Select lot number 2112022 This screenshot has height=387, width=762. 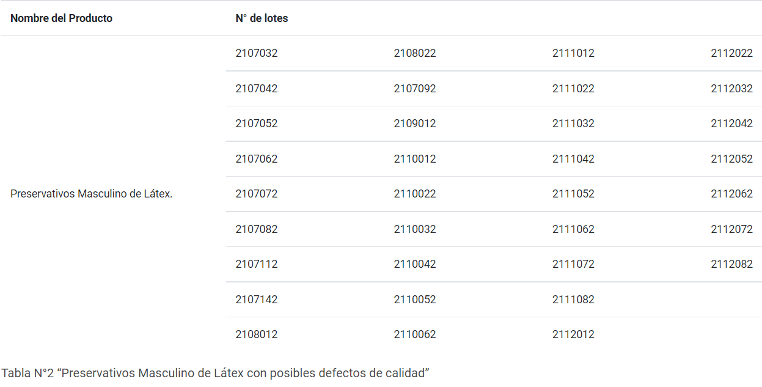pyautogui.click(x=731, y=53)
